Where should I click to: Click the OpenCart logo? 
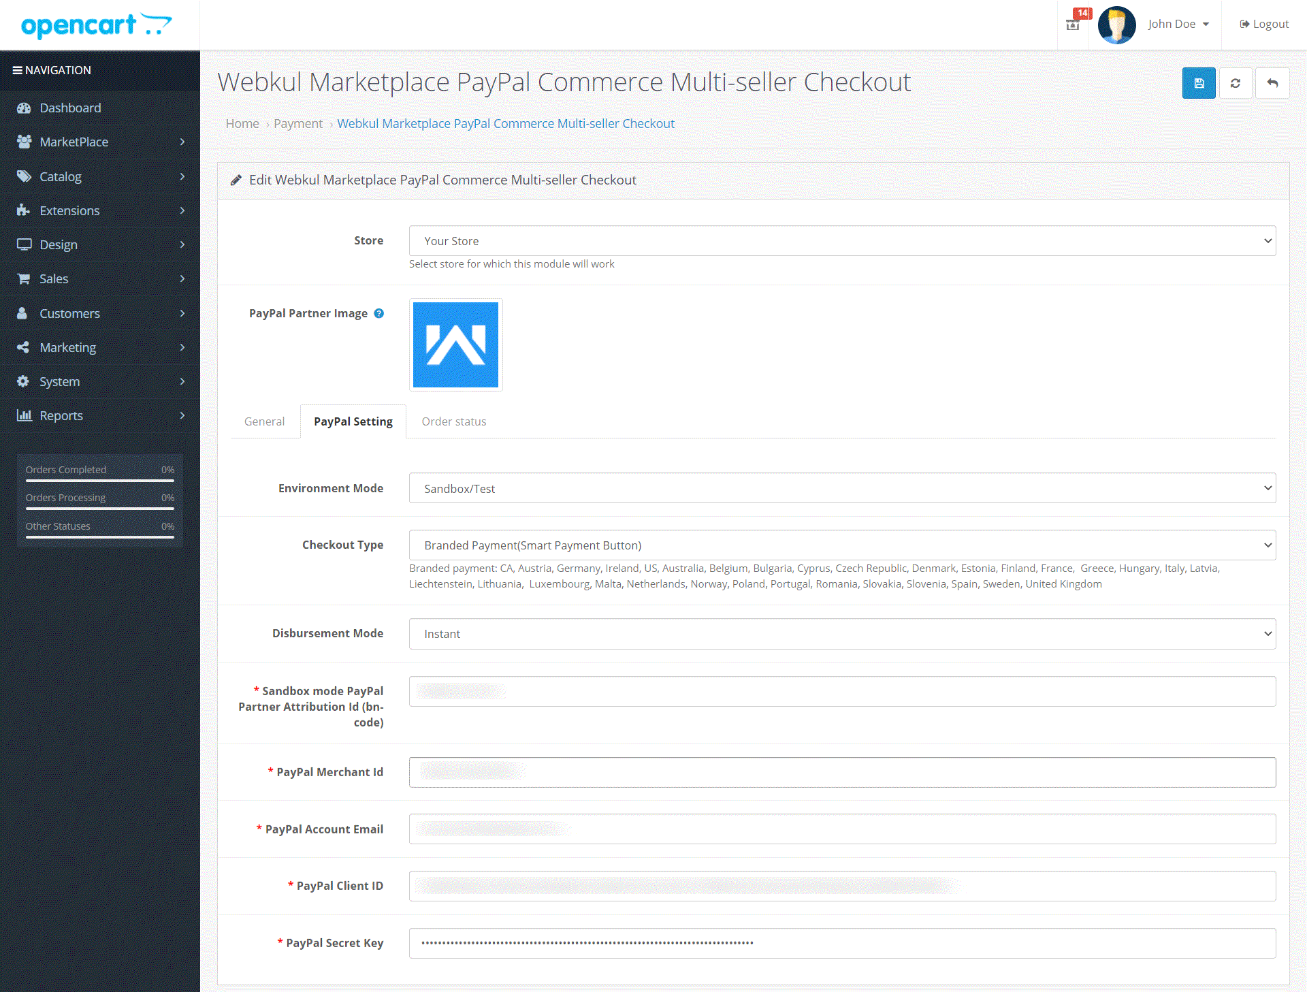[x=96, y=25]
